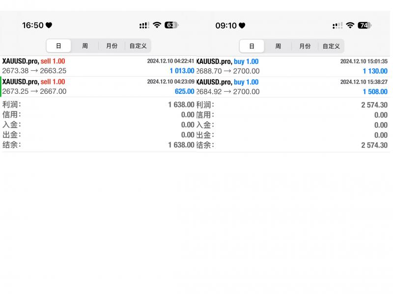Tap the 出金 label in left summary
This screenshot has width=393, height=294.
(11, 134)
